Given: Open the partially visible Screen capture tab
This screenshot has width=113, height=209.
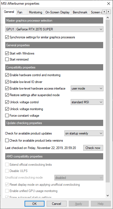Looking at the screenshot, I should tap(96, 12).
